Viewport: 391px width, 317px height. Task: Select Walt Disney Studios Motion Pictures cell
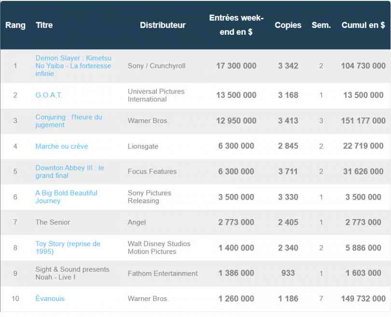tap(159, 248)
